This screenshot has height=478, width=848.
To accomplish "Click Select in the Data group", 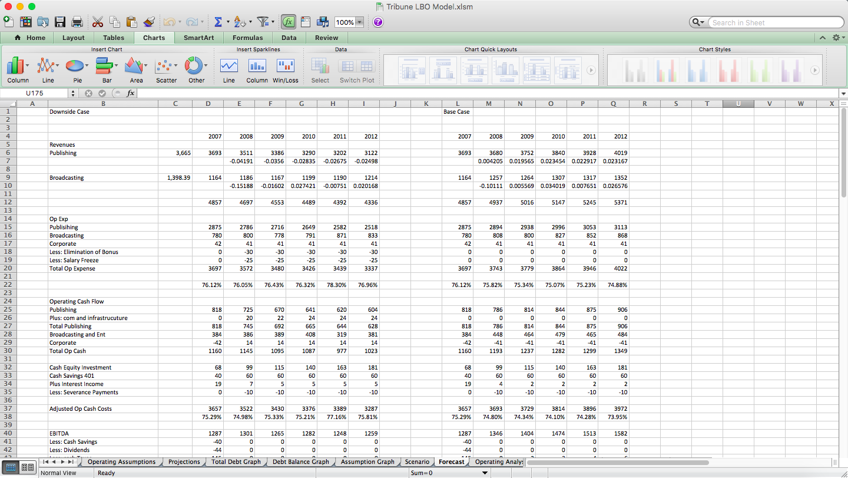I will pyautogui.click(x=320, y=66).
